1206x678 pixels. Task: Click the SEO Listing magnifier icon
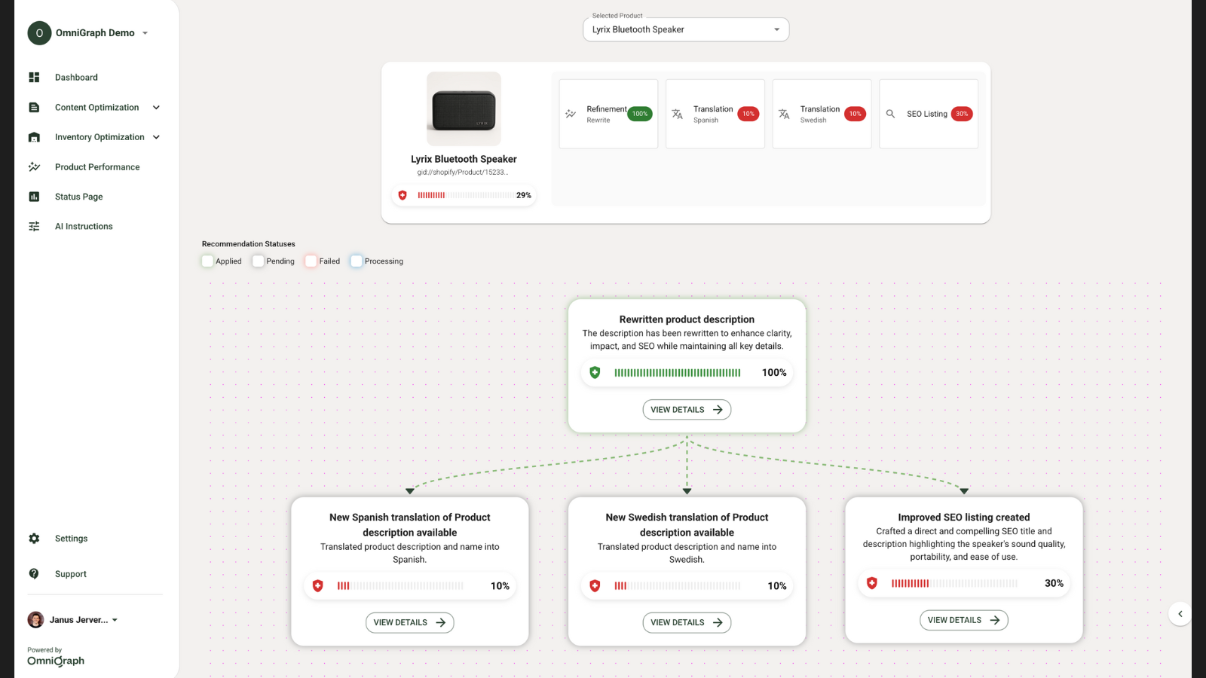point(890,114)
